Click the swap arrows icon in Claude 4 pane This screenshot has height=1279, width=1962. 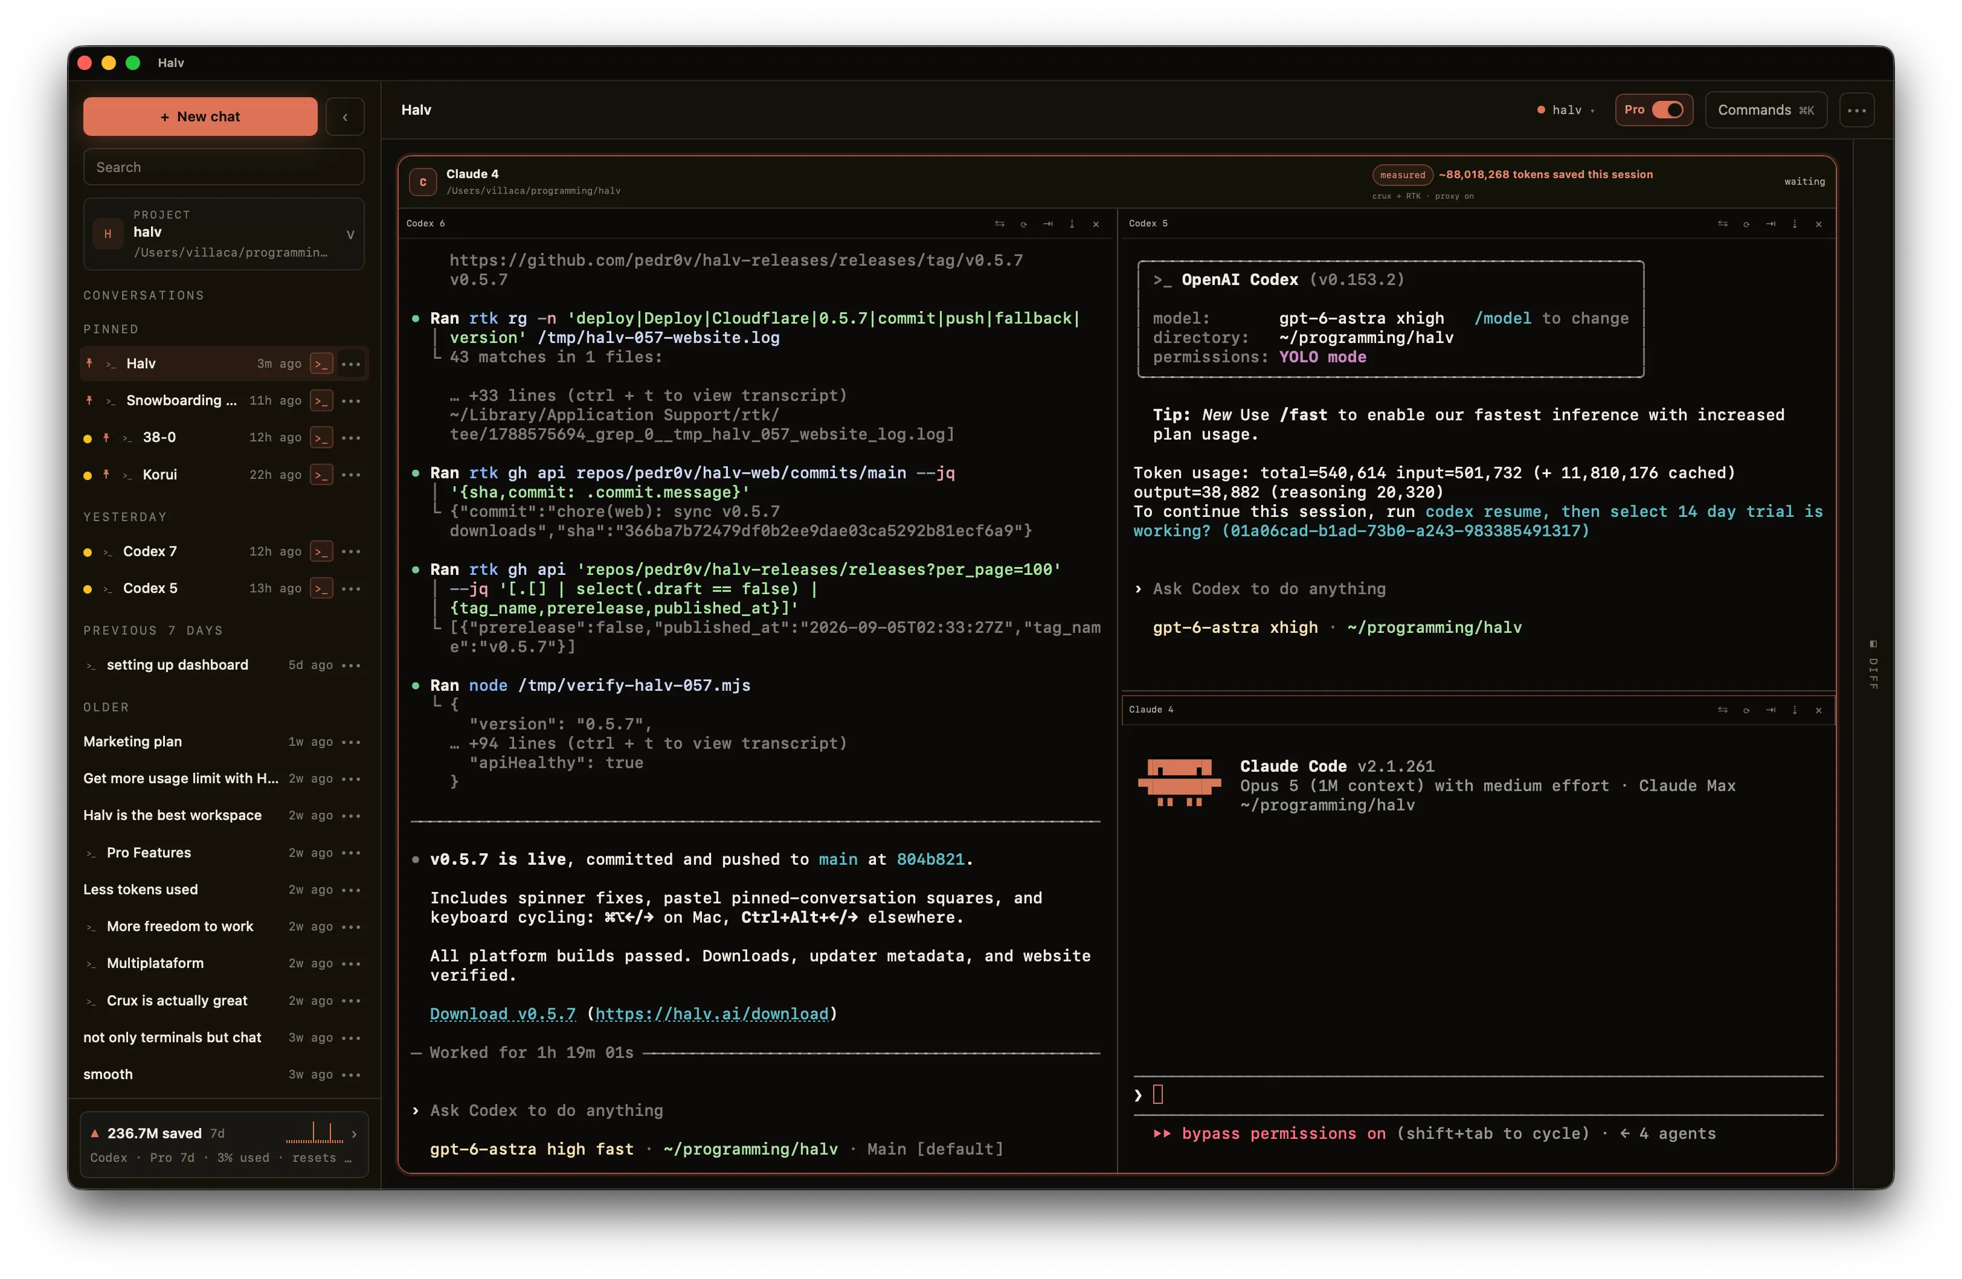1722,710
